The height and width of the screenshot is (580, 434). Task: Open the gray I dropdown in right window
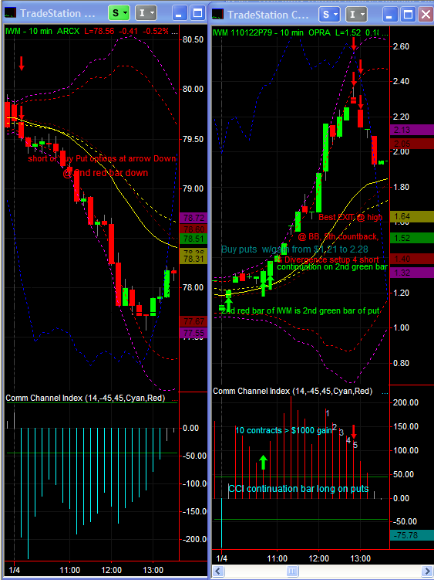(356, 15)
